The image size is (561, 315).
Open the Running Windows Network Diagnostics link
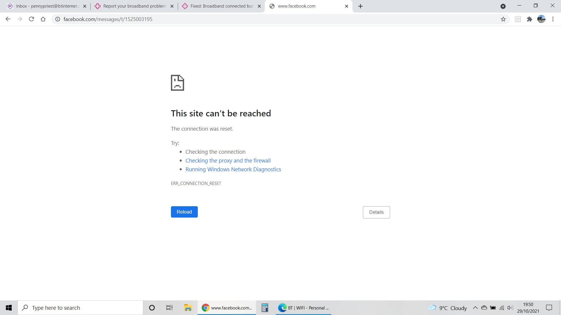(233, 169)
